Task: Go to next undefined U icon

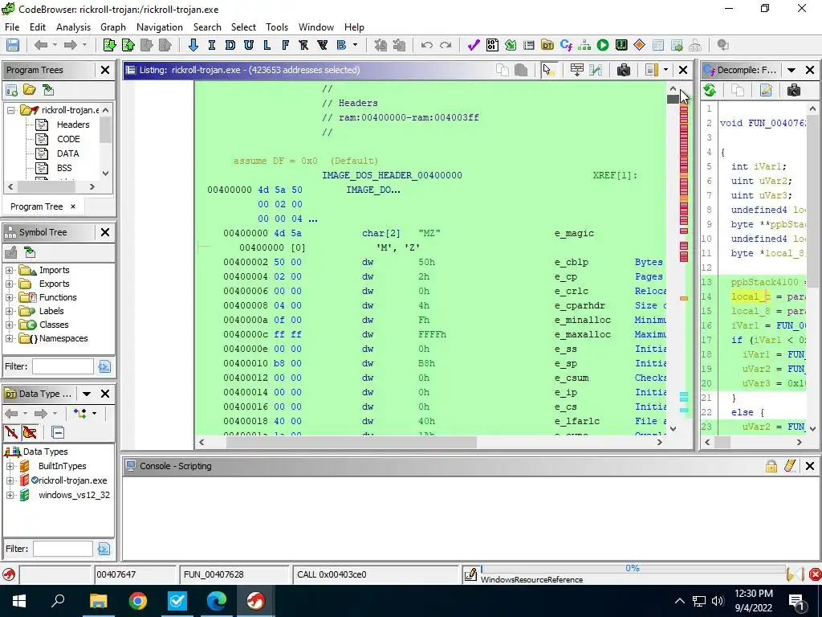Action: [249, 45]
